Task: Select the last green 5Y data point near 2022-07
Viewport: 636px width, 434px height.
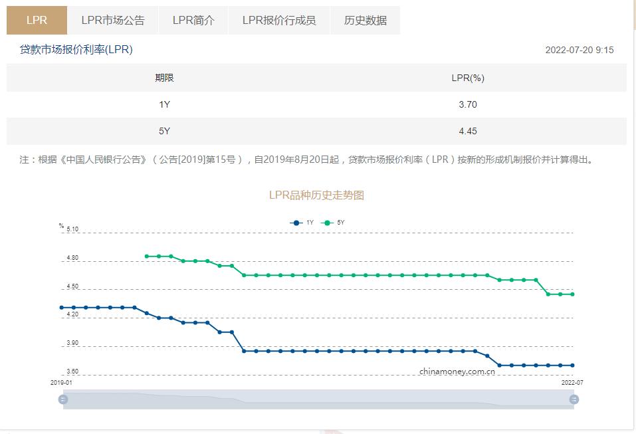Action: 572,294
